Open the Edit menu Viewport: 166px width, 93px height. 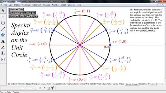11,5
